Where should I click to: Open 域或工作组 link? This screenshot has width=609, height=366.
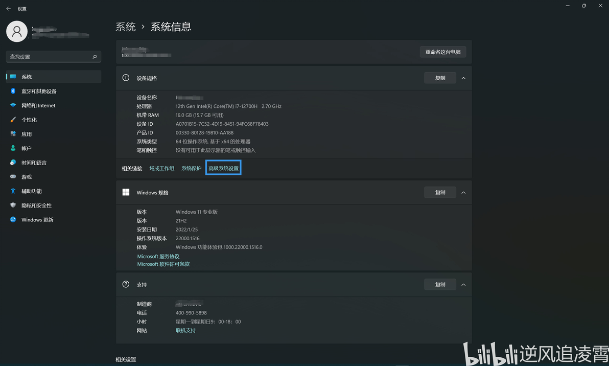(x=161, y=168)
